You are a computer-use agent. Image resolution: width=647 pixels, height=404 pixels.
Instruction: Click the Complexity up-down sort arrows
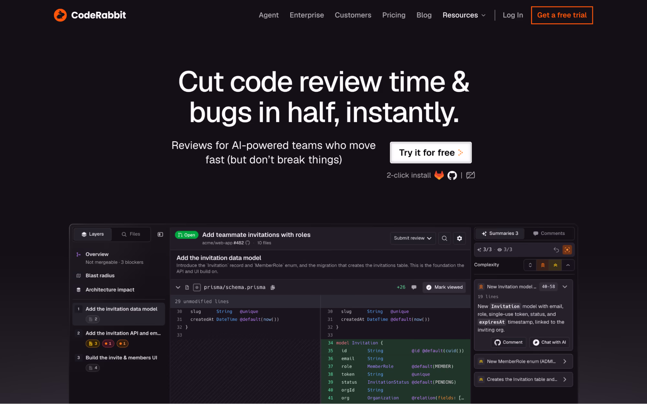click(x=530, y=265)
